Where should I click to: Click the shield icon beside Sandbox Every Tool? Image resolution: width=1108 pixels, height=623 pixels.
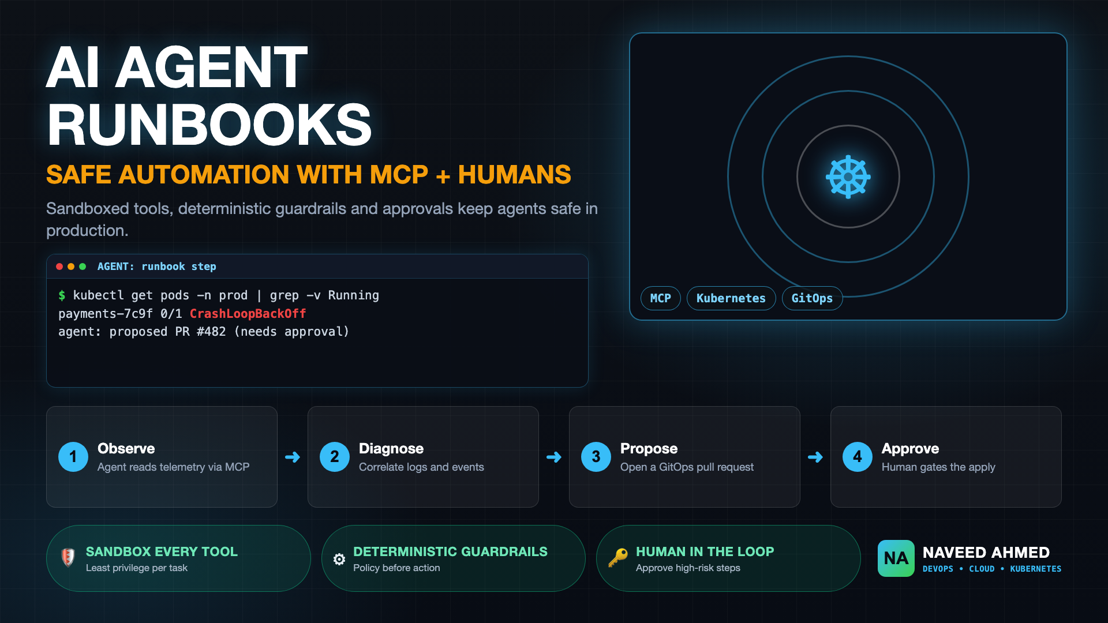pos(68,557)
